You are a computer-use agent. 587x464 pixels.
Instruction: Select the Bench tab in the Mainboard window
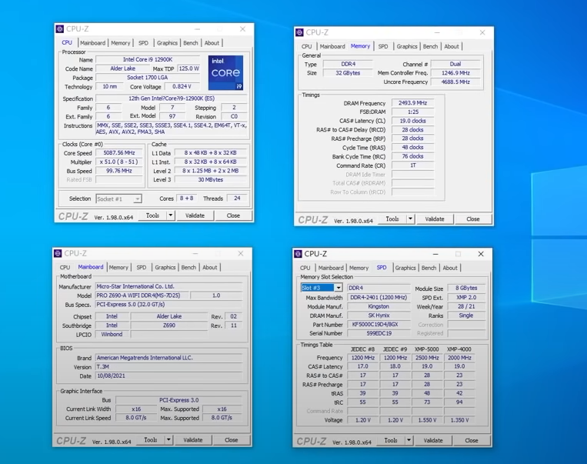(188, 267)
